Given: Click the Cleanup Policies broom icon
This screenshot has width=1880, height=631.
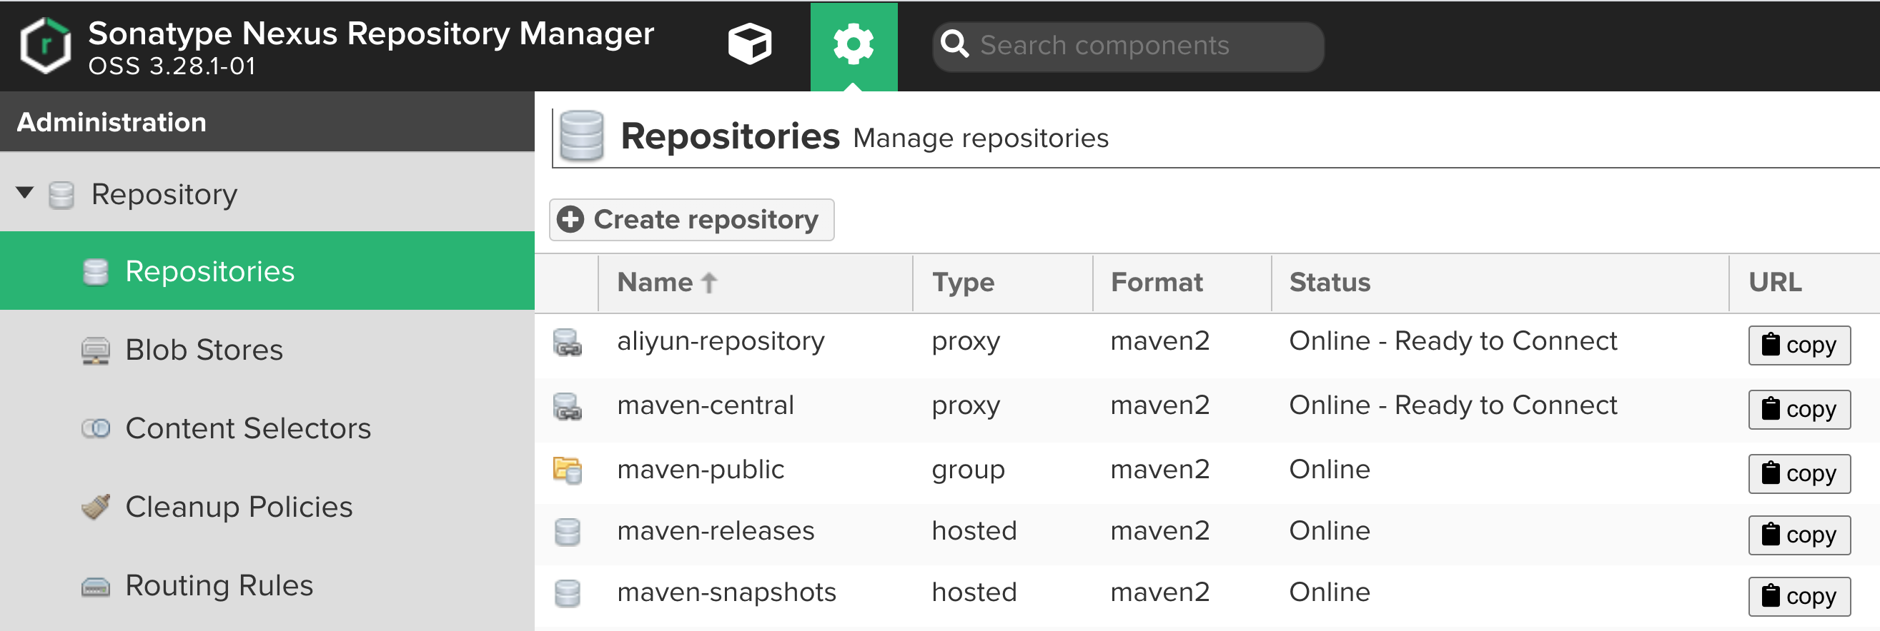Looking at the screenshot, I should pos(96,506).
